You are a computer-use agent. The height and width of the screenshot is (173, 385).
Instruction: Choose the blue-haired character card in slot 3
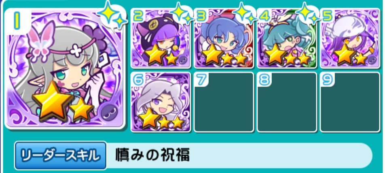tap(224, 38)
